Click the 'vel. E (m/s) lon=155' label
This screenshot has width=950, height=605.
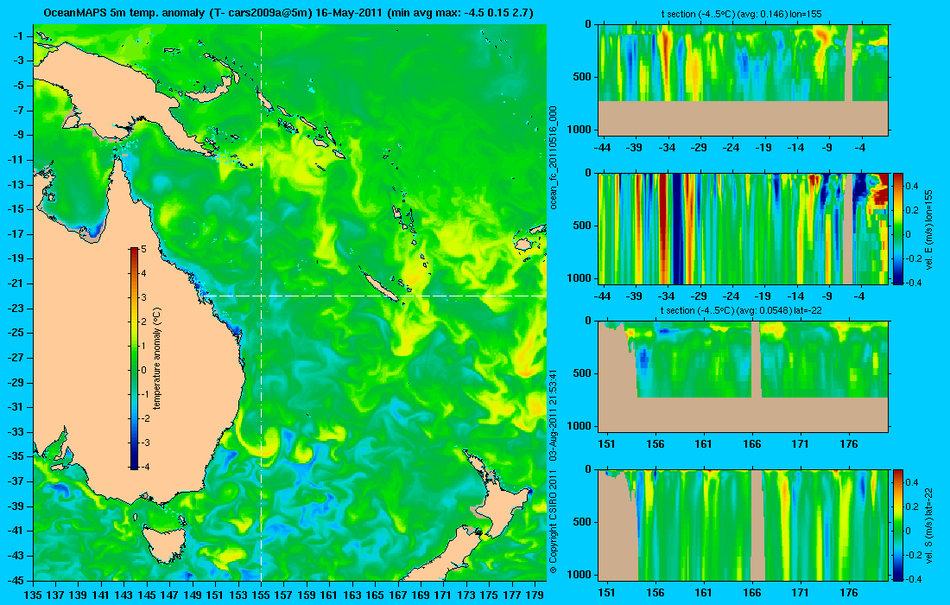click(x=930, y=229)
